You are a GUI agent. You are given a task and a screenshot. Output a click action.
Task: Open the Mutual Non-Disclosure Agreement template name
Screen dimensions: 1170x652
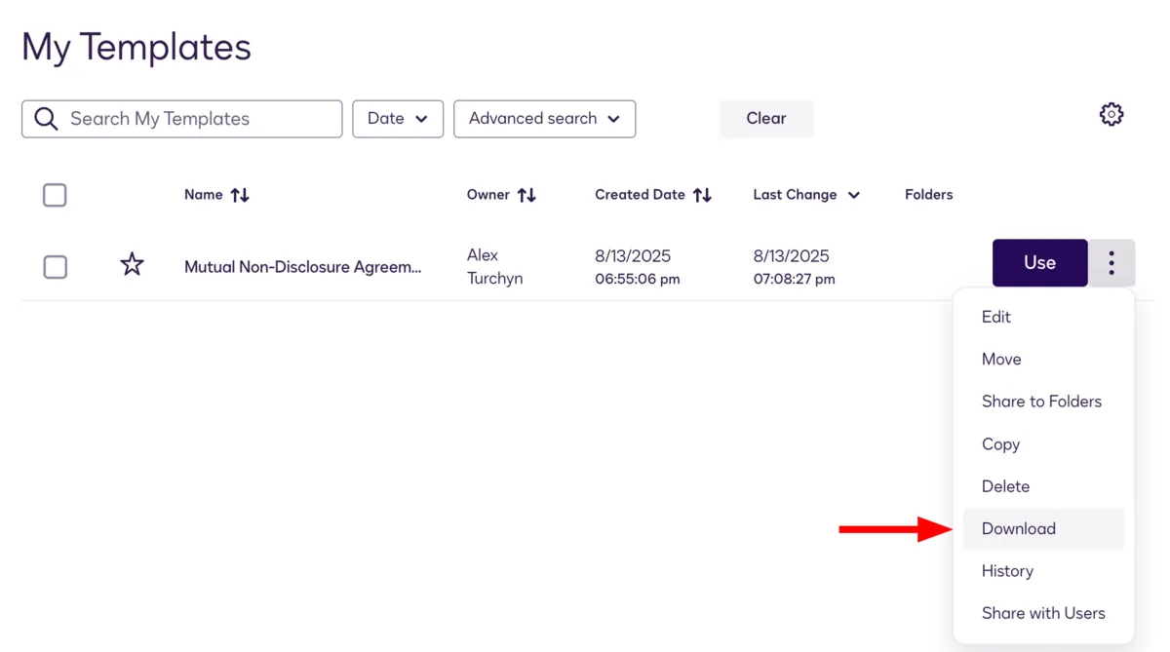pos(303,267)
